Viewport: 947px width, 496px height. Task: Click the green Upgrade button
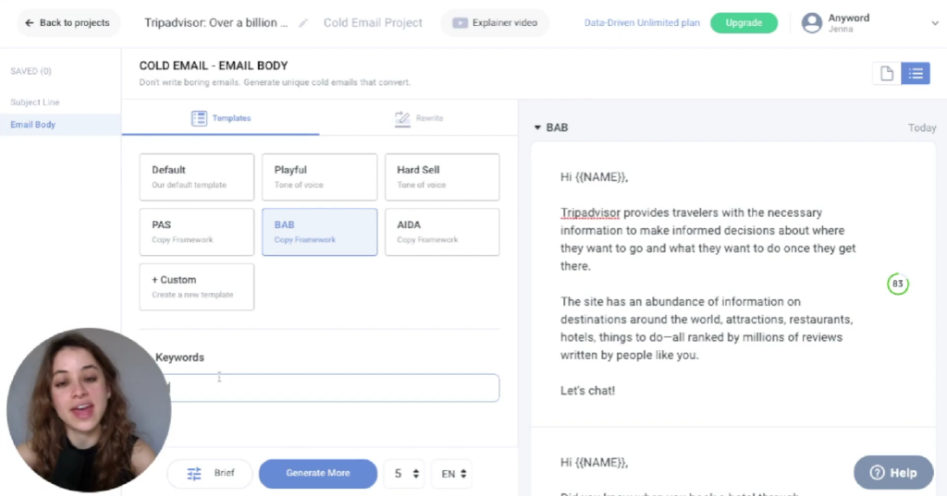pos(744,23)
